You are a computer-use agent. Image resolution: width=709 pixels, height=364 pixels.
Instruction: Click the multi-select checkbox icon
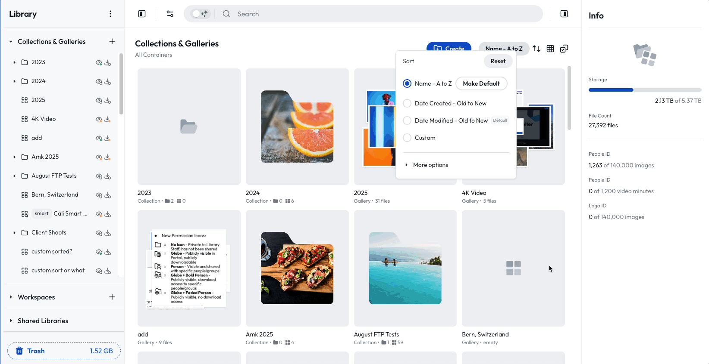click(564, 49)
